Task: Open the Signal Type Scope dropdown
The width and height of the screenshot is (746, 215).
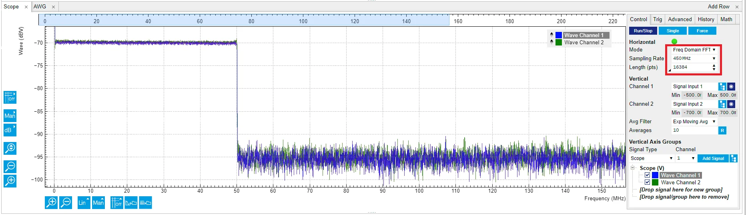Action: (652, 158)
